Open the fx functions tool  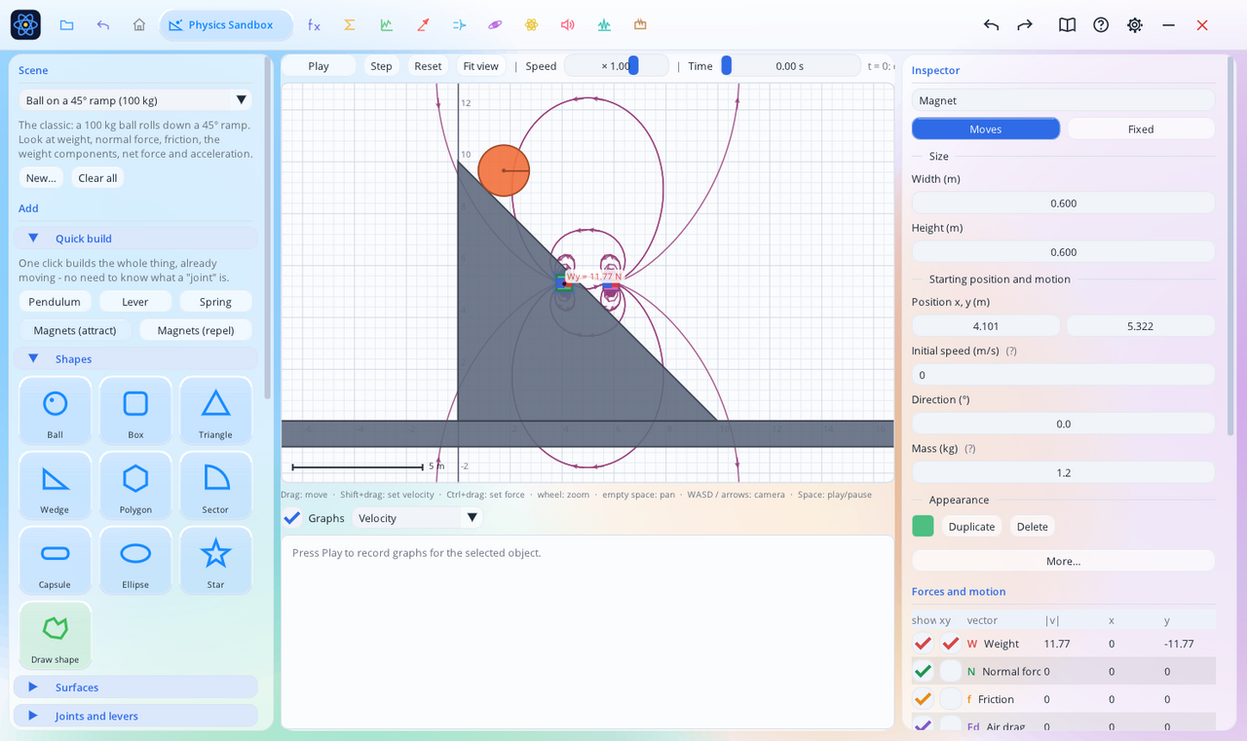point(314,25)
